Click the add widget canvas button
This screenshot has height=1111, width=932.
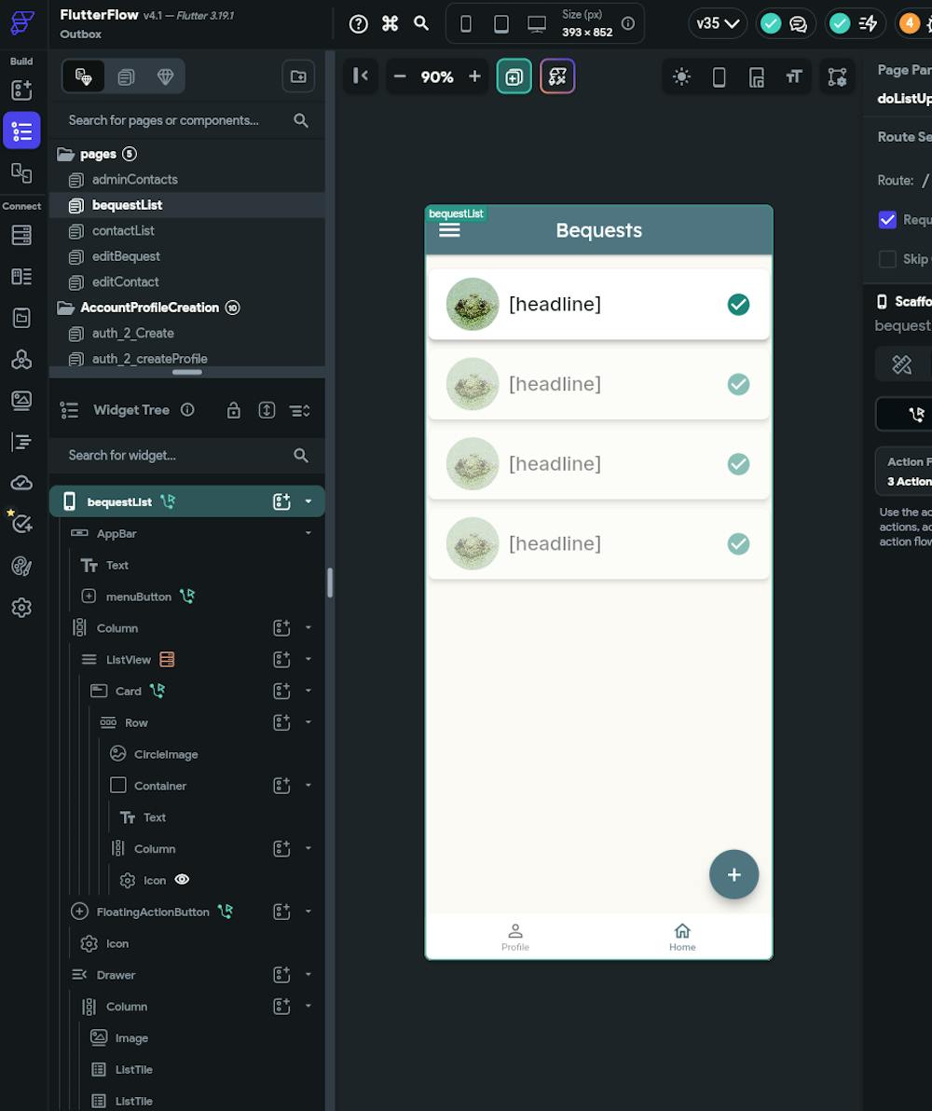[514, 76]
